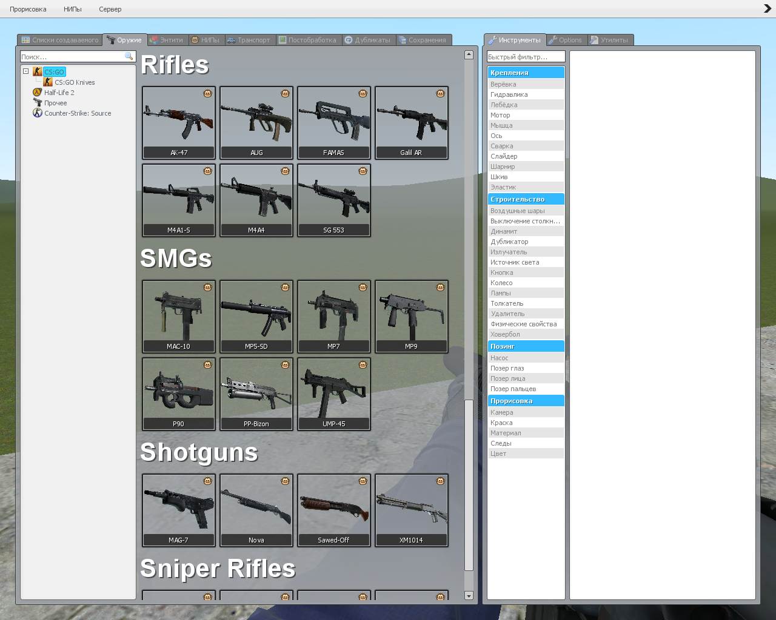Open the Options tab
This screenshot has width=776, height=620.
(x=566, y=40)
